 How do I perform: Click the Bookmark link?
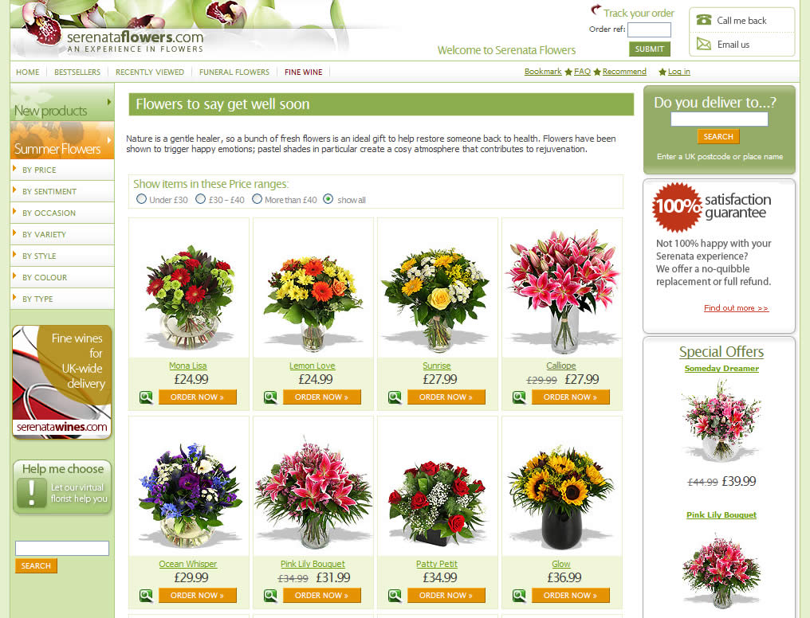[543, 71]
